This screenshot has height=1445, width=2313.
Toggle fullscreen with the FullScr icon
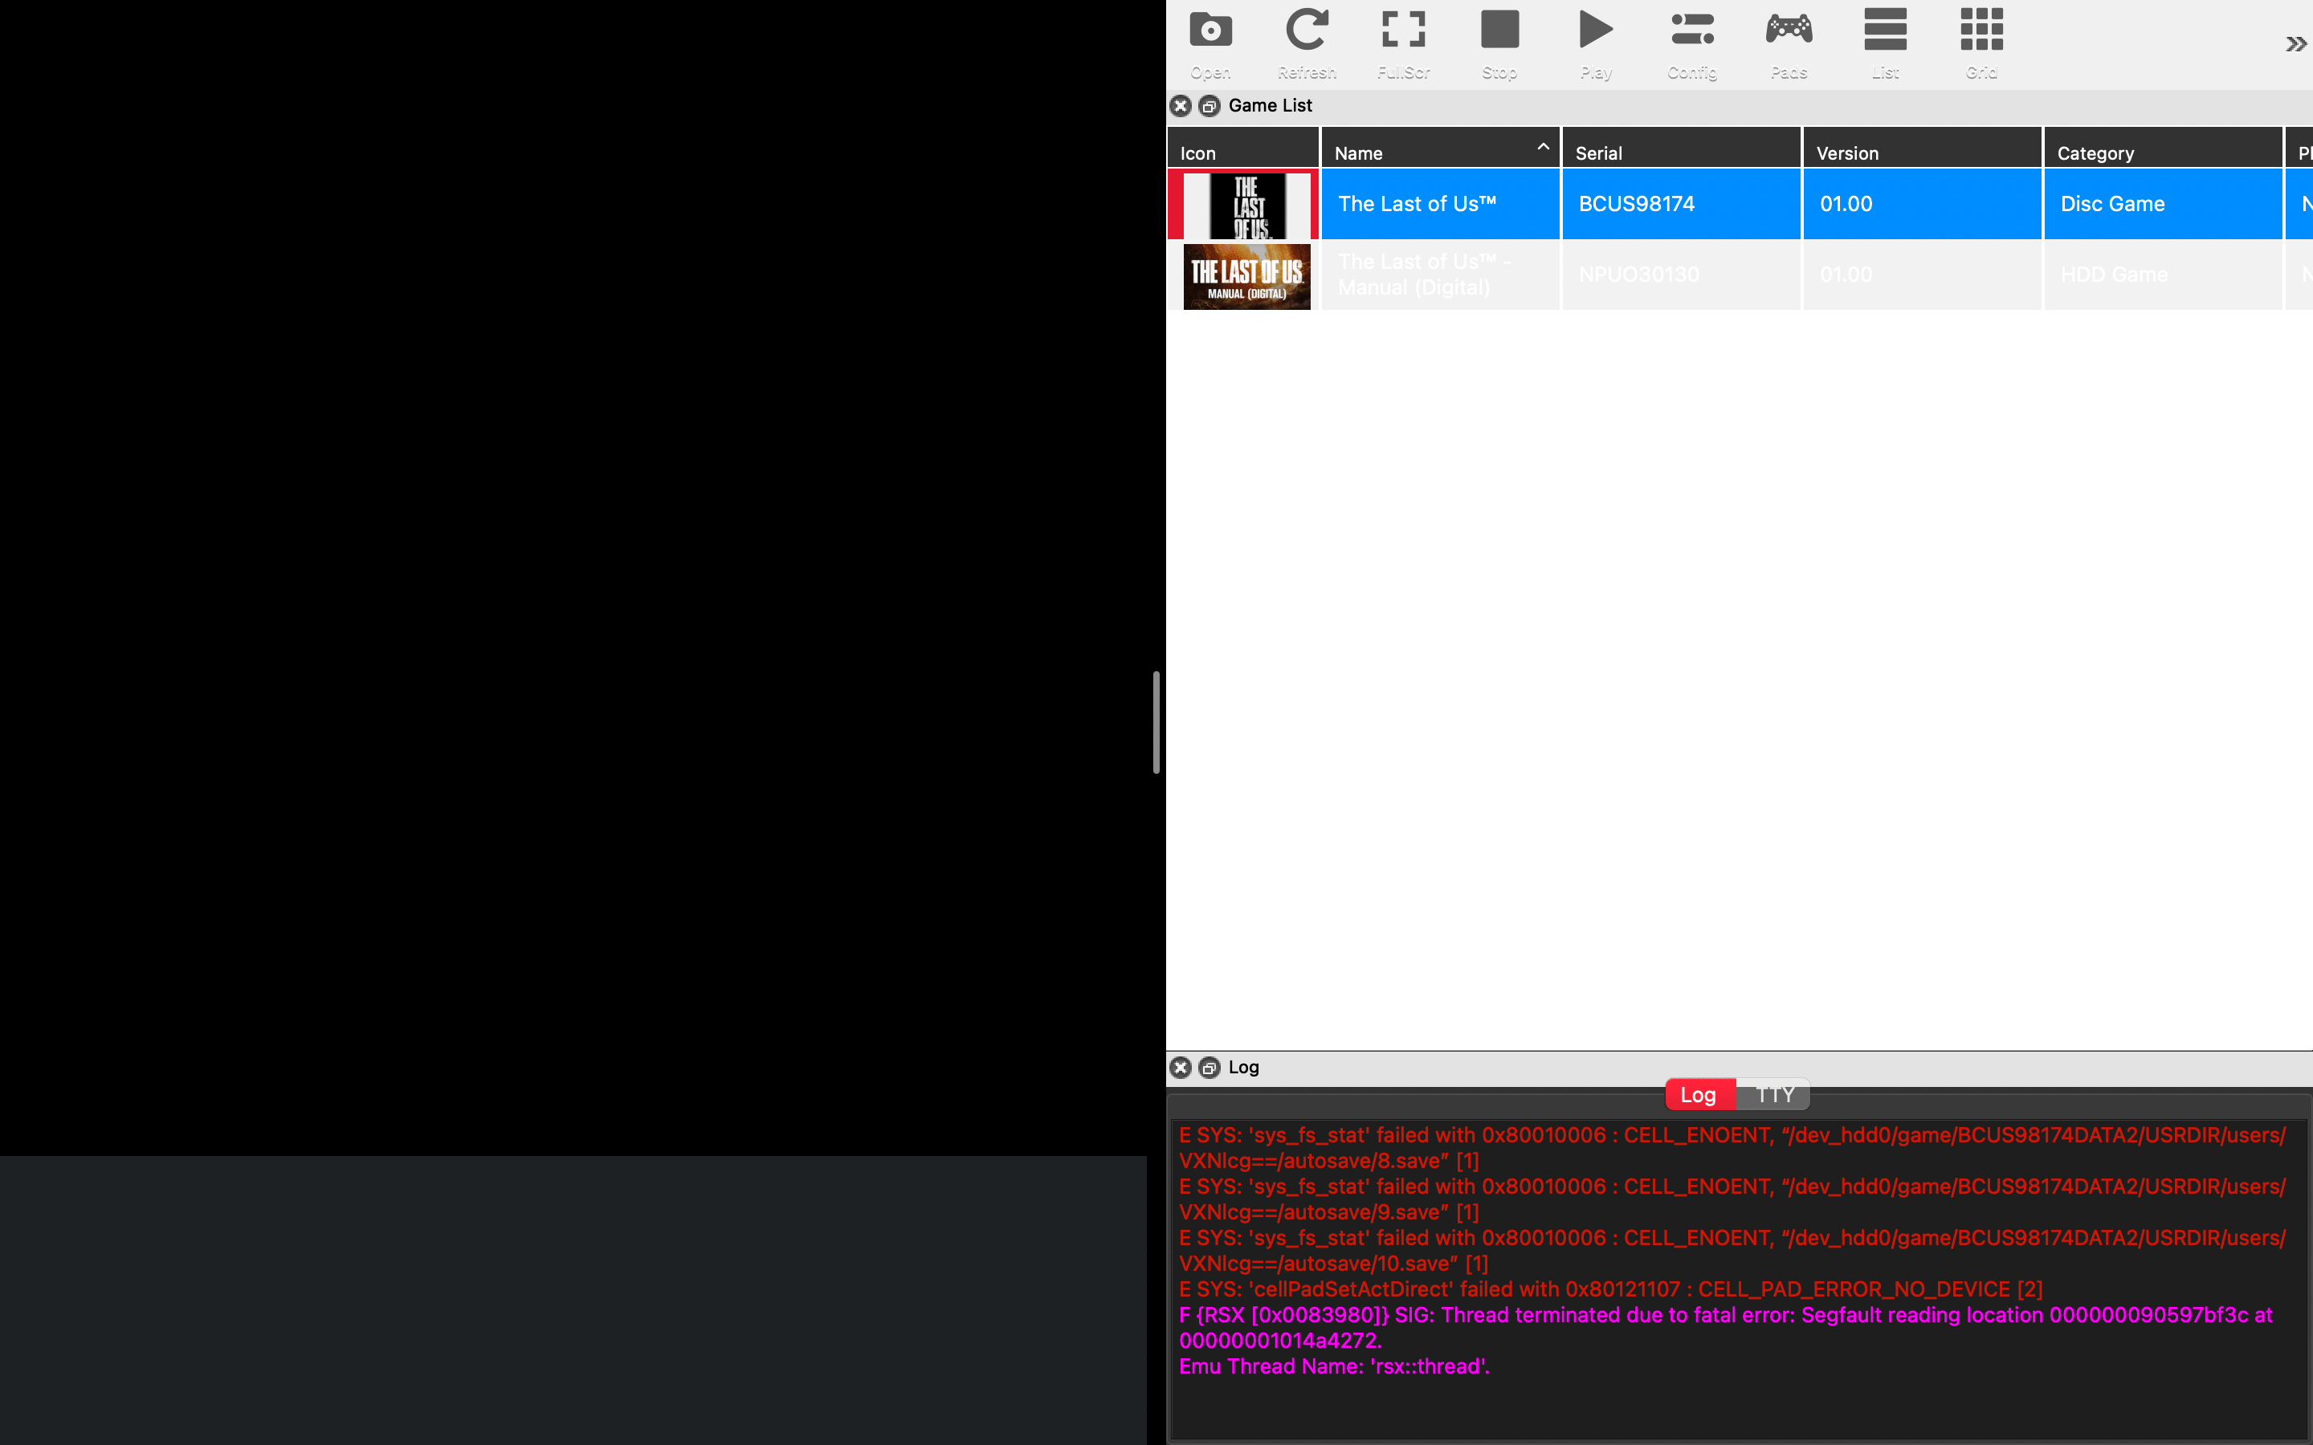click(1403, 43)
